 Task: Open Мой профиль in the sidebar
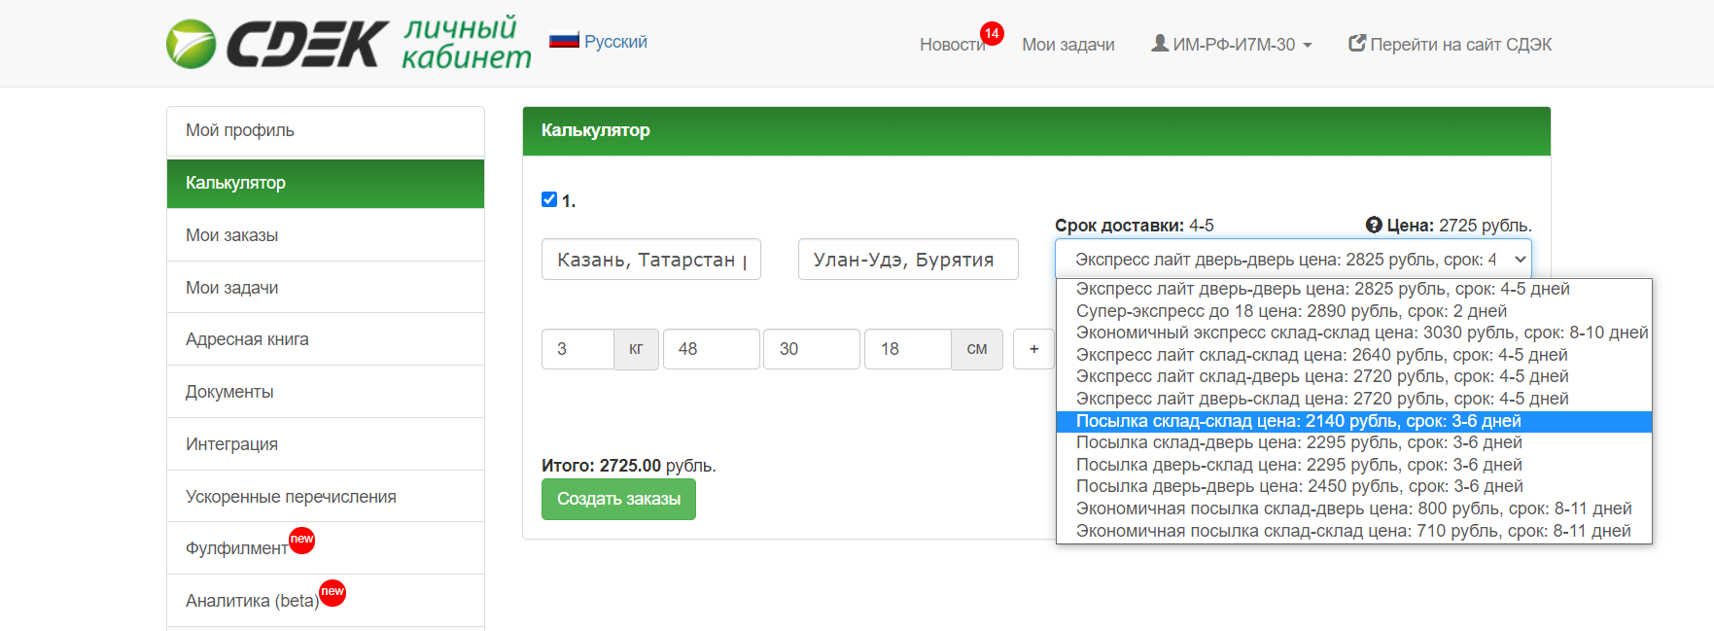point(326,130)
